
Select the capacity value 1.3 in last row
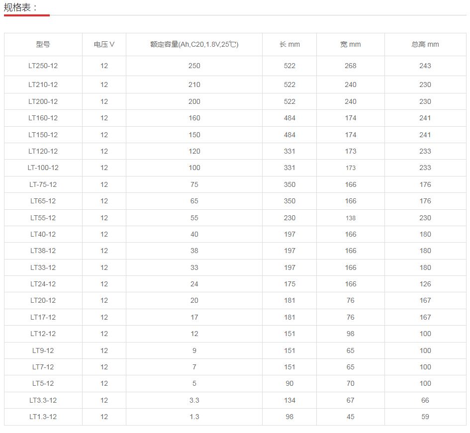point(194,417)
